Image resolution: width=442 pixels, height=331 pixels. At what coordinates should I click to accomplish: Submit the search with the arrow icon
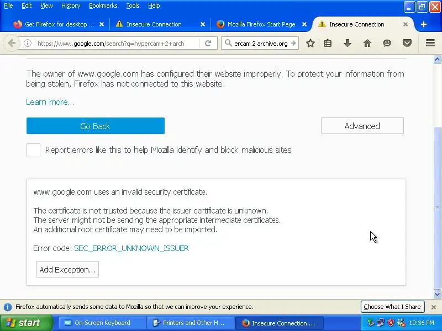click(293, 44)
